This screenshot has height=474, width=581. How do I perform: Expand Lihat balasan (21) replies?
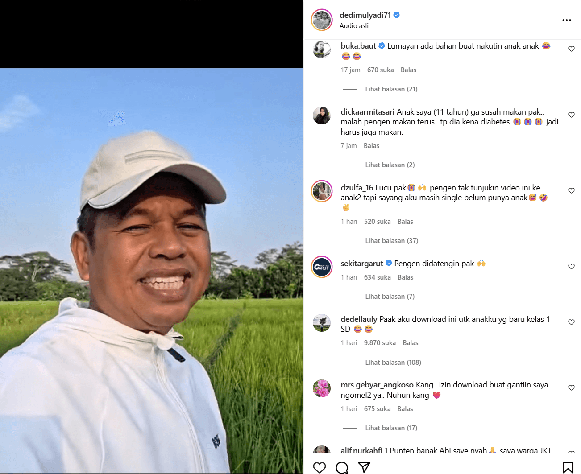point(391,89)
